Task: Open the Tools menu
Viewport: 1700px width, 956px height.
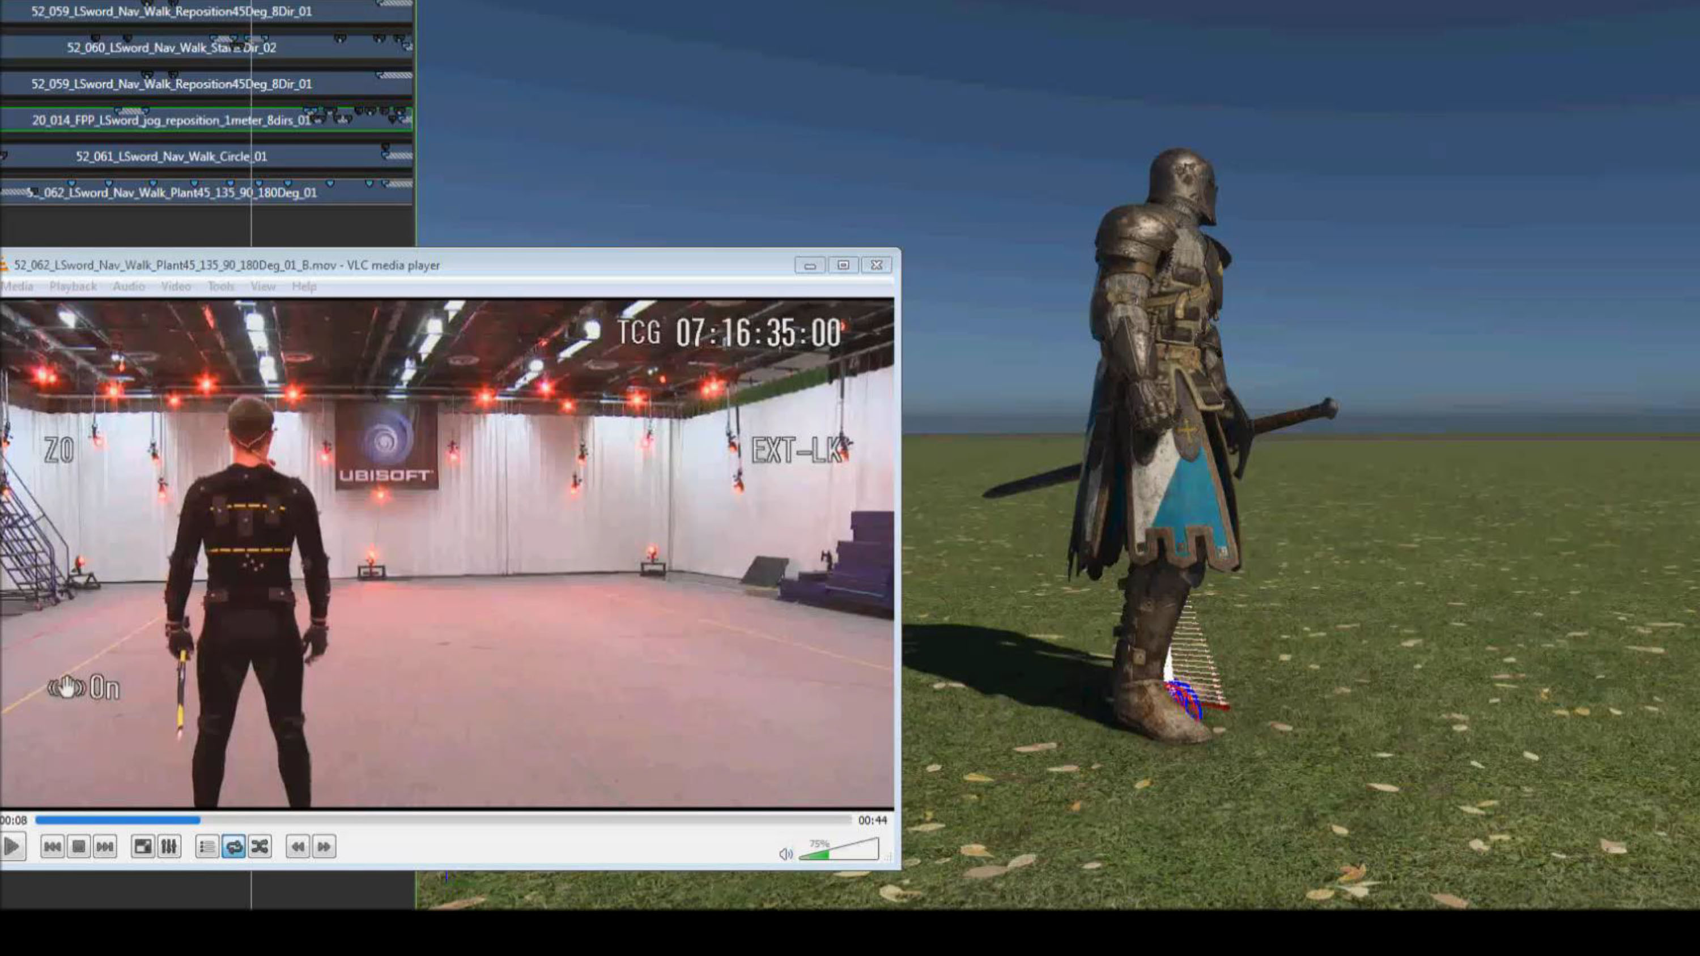Action: (220, 287)
